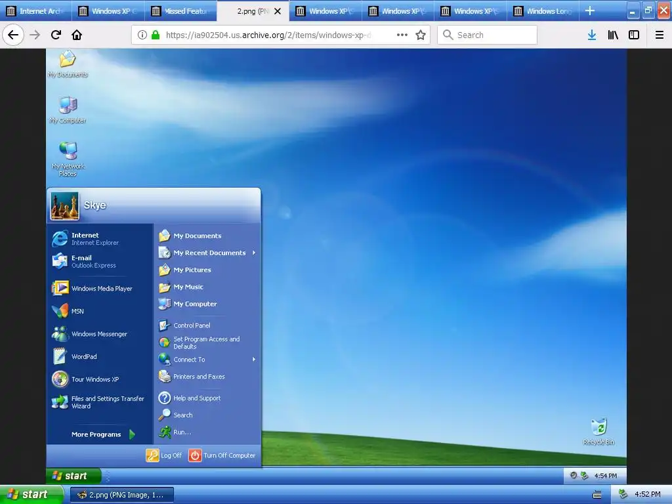Click the taskbar on-screen keyboard icon

point(597,495)
